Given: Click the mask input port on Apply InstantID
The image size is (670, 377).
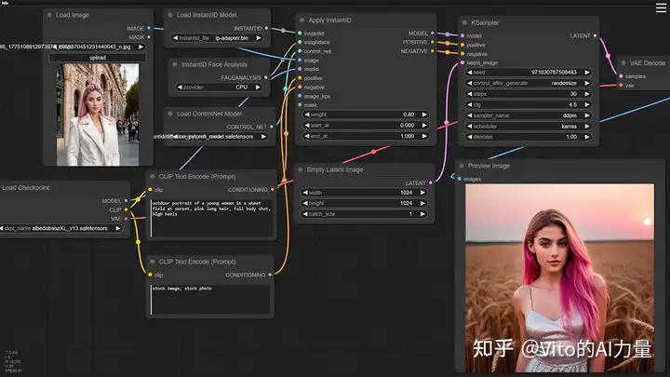Looking at the screenshot, I should click(300, 105).
